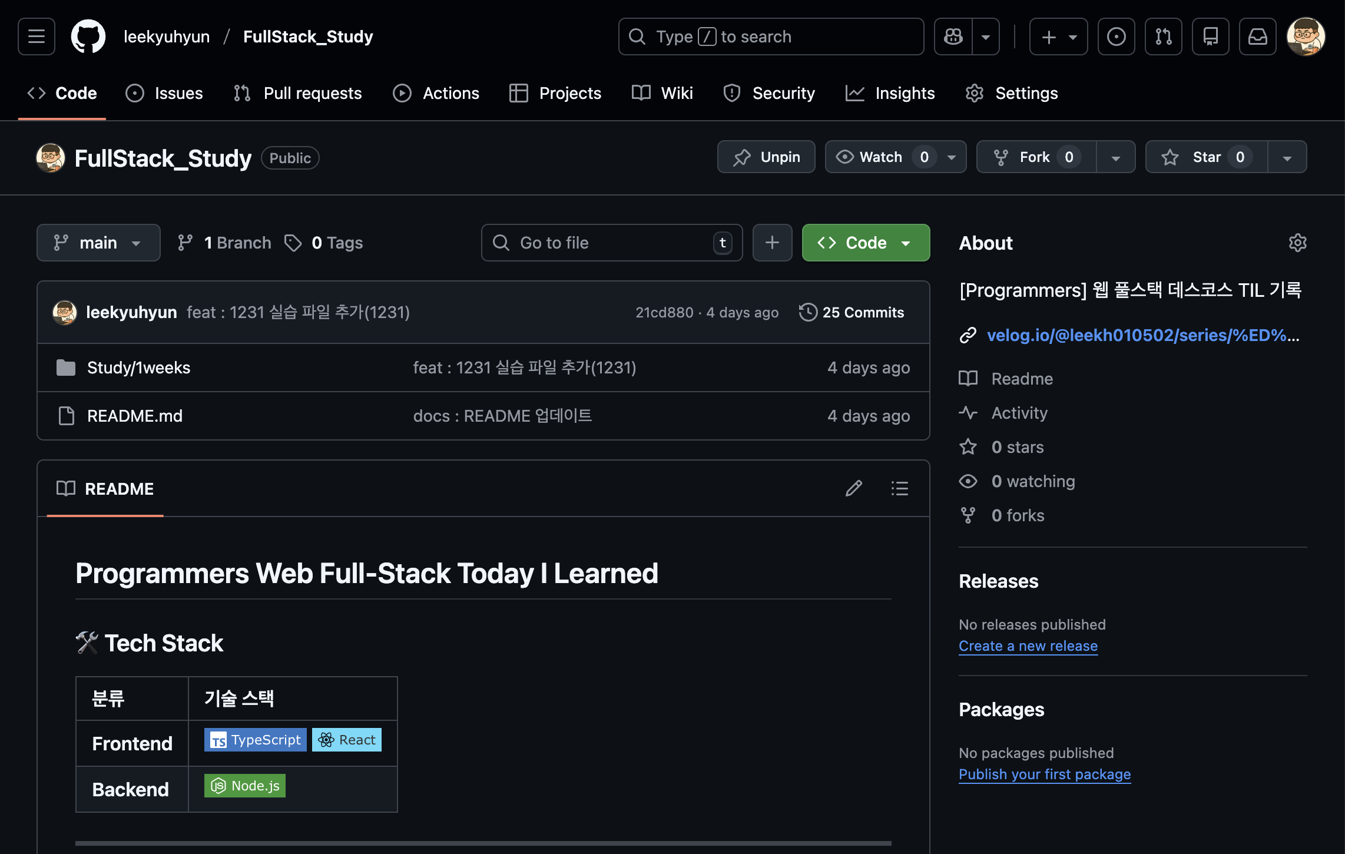Star this repository
The image size is (1345, 854).
click(x=1205, y=157)
